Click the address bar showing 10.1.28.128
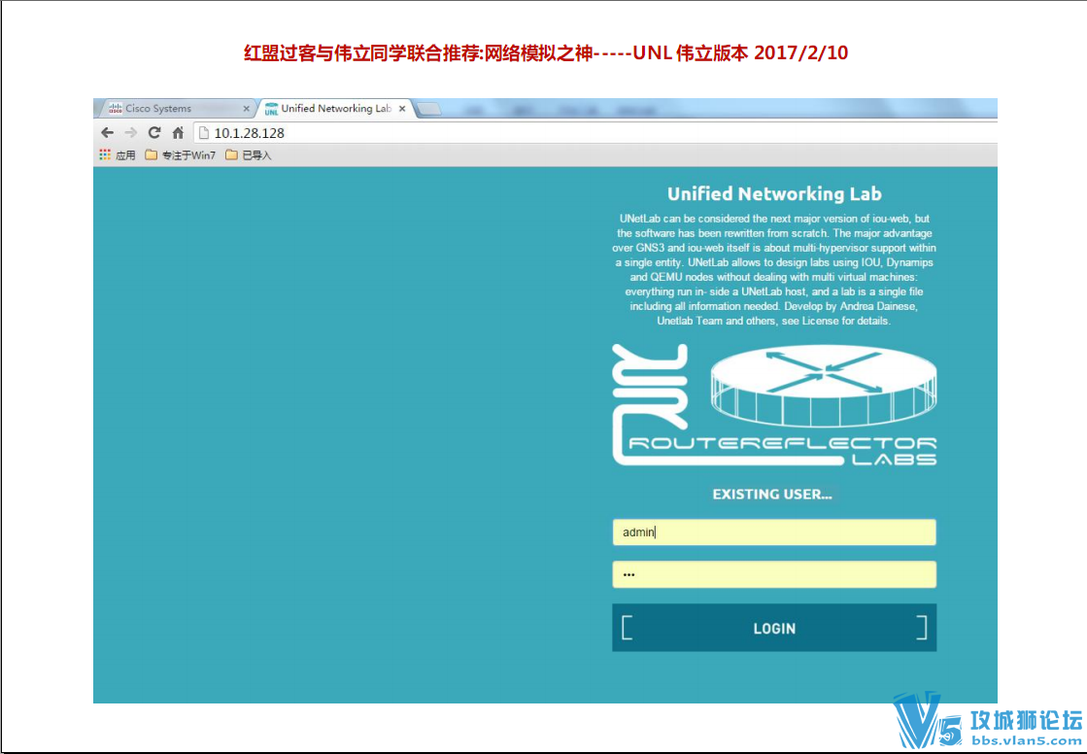Viewport: 1087px width, 754px height. click(594, 132)
